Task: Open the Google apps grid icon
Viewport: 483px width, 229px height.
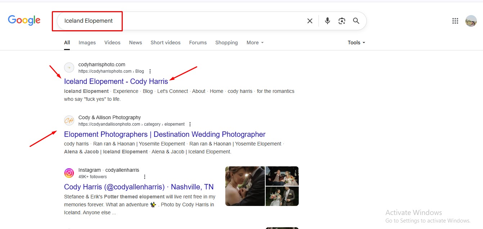Action: click(x=455, y=21)
